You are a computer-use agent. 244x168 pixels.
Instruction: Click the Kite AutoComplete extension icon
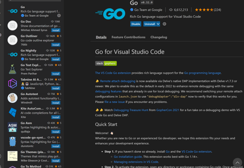click(13, 112)
